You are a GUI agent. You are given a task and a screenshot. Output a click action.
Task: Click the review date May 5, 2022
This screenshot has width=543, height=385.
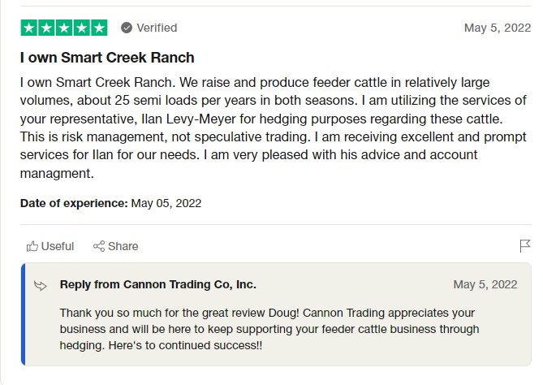coord(497,28)
